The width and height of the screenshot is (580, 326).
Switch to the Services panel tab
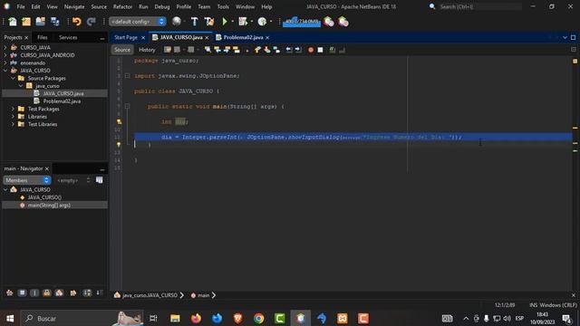coord(68,37)
